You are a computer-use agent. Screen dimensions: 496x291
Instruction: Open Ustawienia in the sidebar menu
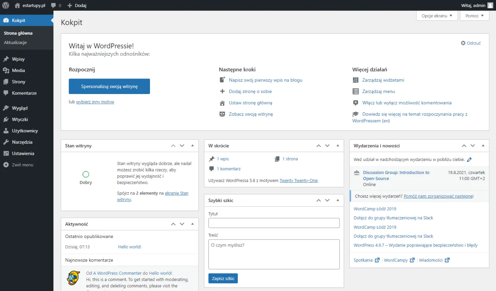(x=23, y=154)
